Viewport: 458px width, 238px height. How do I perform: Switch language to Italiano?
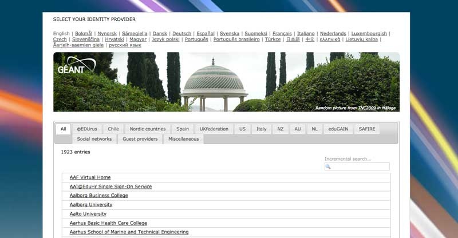point(306,34)
